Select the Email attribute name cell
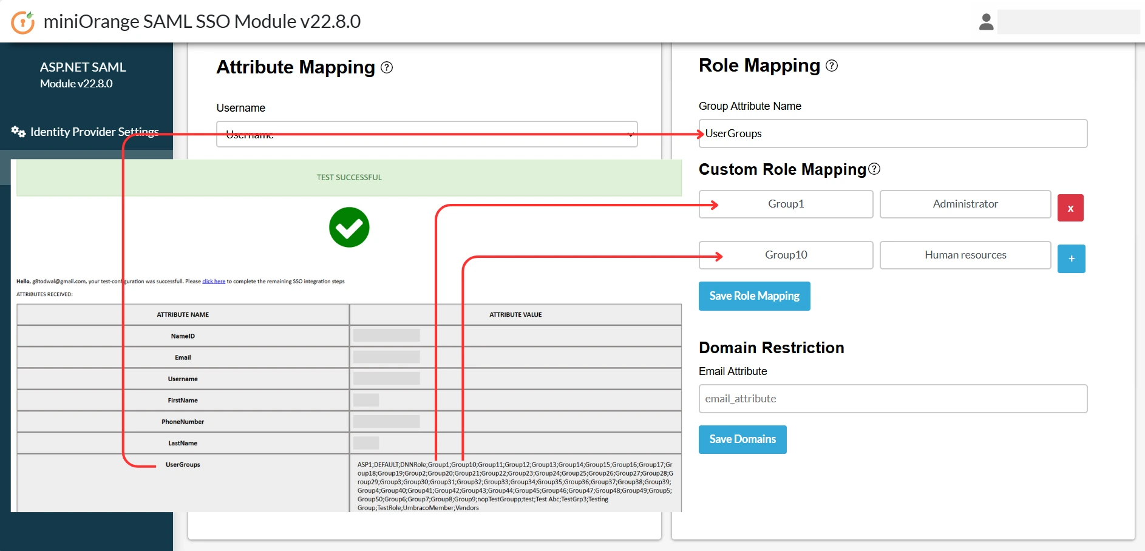Screen dimensions: 1145x551 (x=183, y=357)
